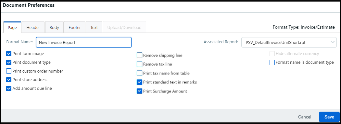
Task: Switch to the Header tab
Action: coord(33,27)
